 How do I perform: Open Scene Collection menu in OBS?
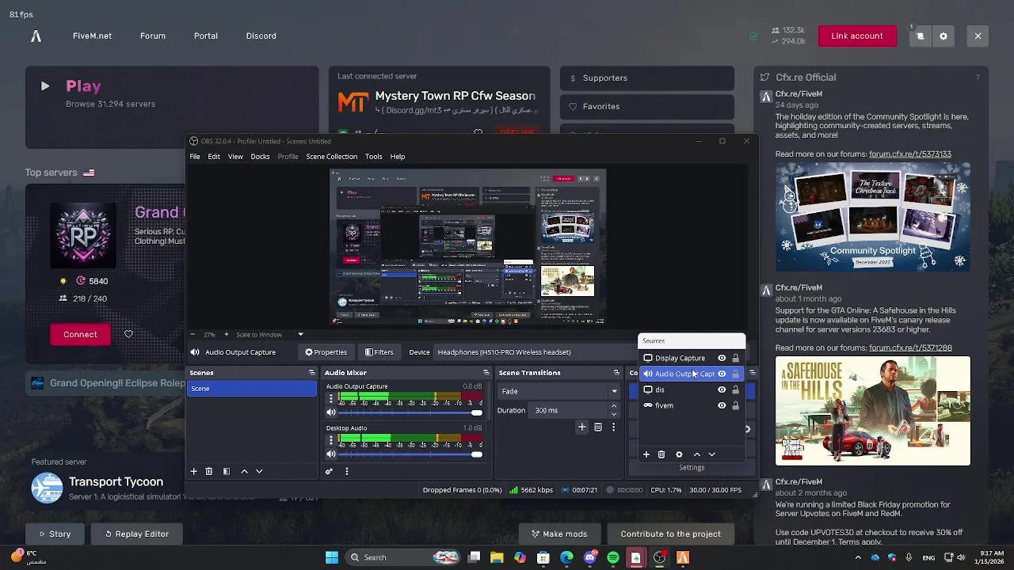pyautogui.click(x=331, y=157)
